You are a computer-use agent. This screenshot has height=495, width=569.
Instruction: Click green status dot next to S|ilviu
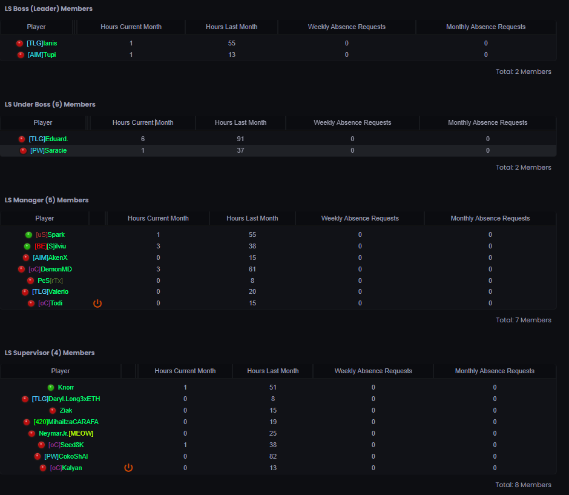point(27,246)
